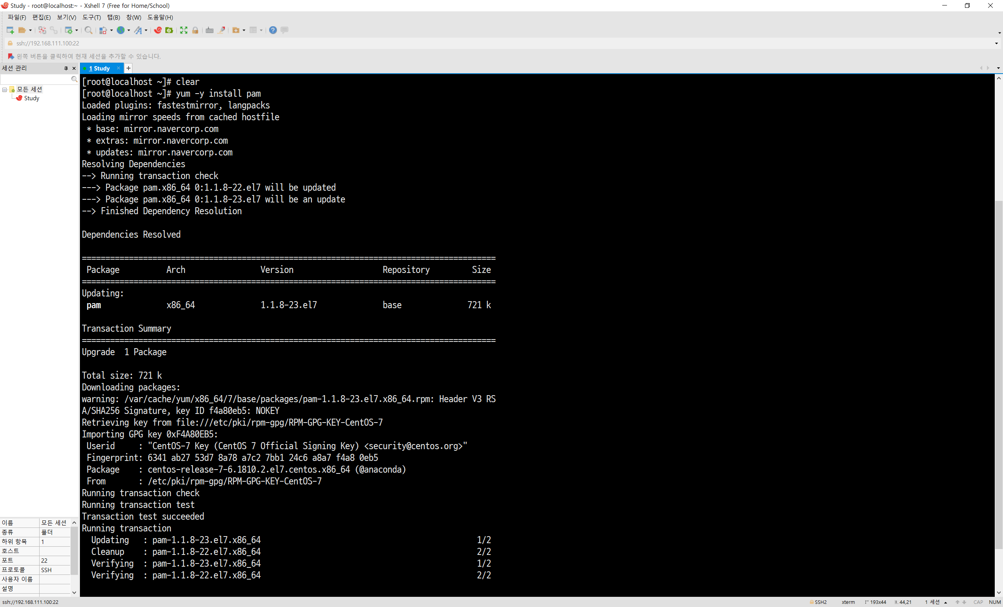
Task: Collapse the 모든 세션 tree node
Action: 4,90
